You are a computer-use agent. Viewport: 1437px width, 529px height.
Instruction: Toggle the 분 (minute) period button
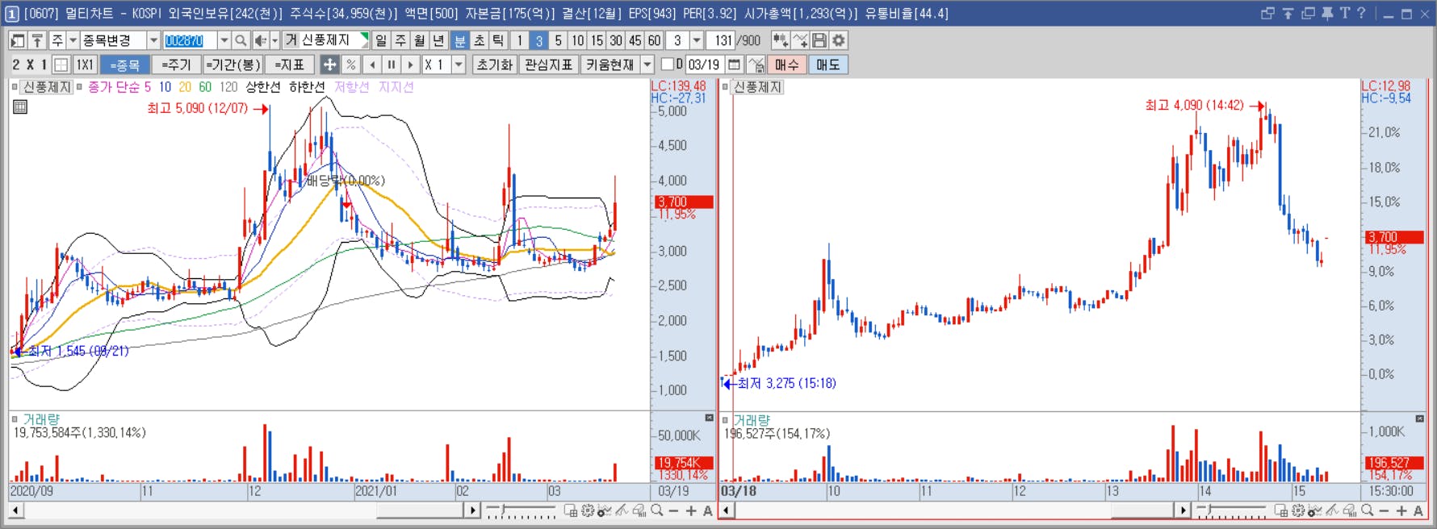(x=459, y=40)
